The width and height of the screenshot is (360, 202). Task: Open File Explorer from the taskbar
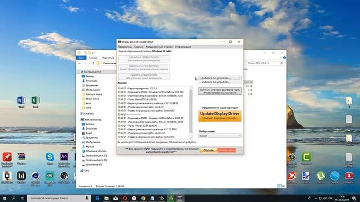coord(106,198)
